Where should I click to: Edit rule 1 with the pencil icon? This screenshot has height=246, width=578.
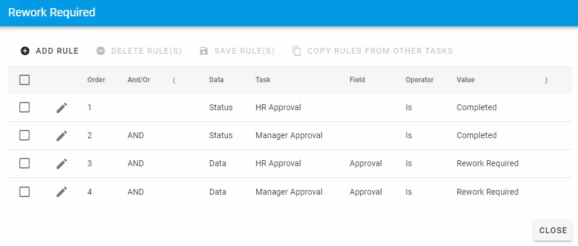point(62,108)
